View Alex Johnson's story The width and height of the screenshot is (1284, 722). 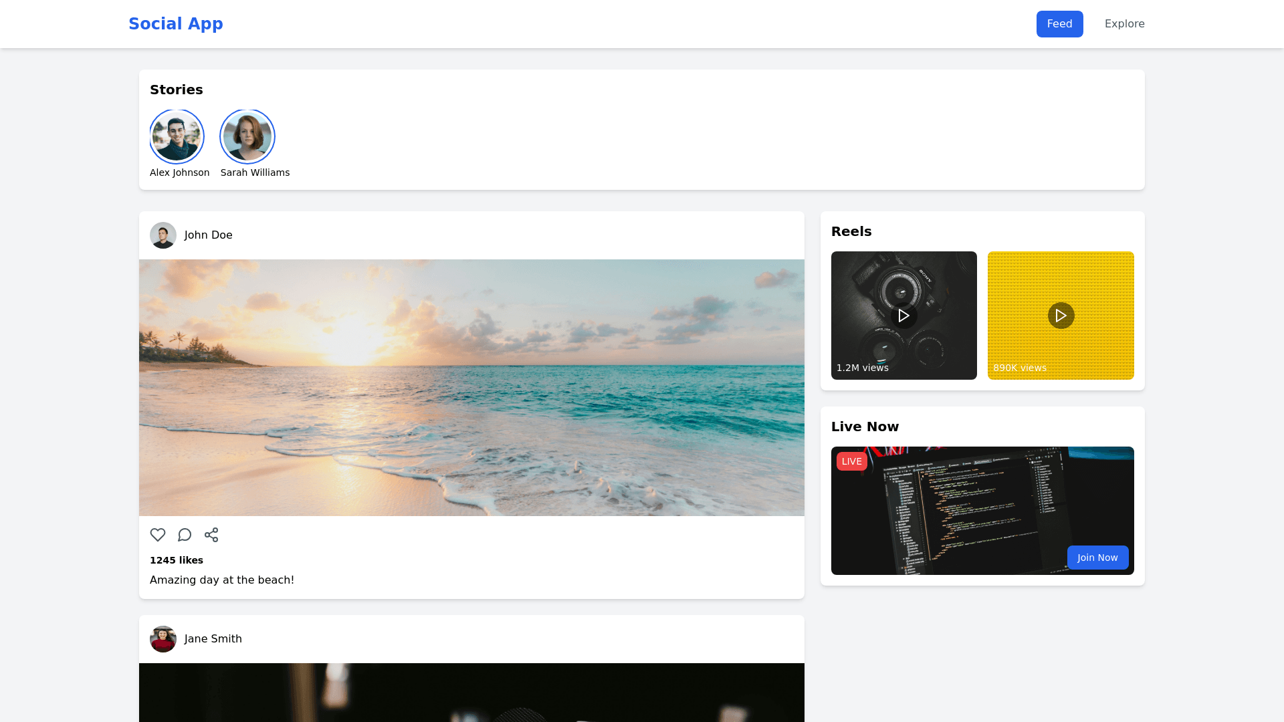pos(177,137)
